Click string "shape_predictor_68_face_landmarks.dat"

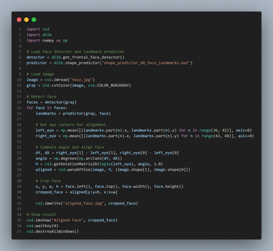[146, 63]
